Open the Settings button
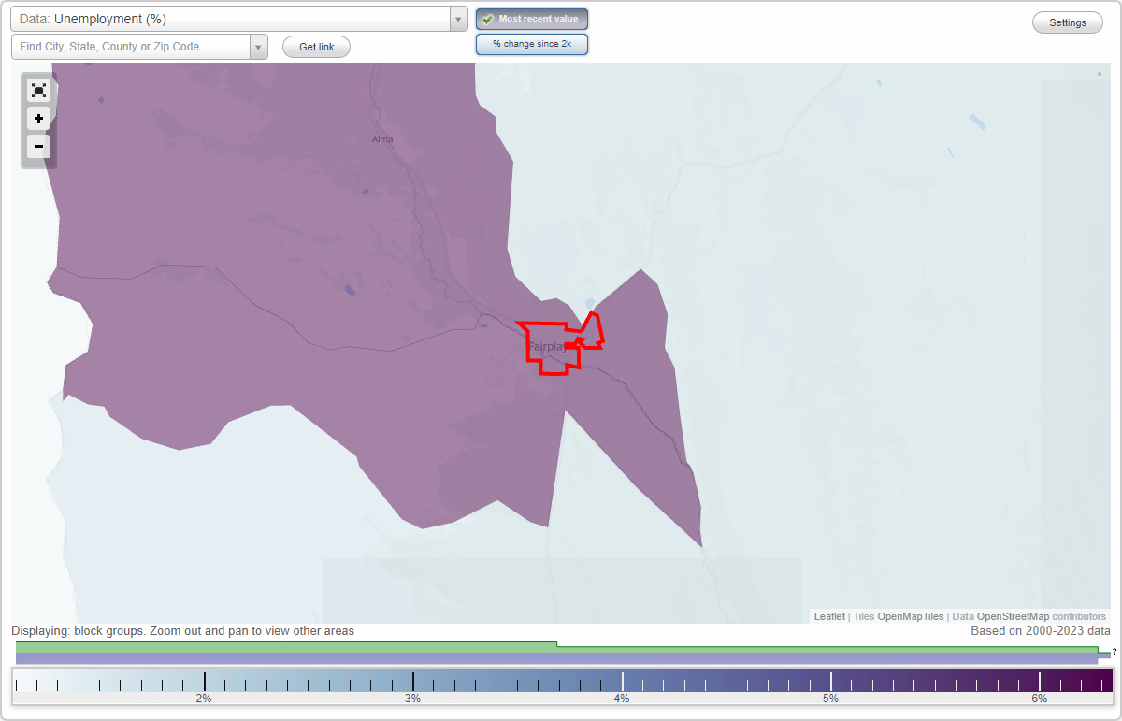This screenshot has height=721, width=1122. pos(1068,23)
